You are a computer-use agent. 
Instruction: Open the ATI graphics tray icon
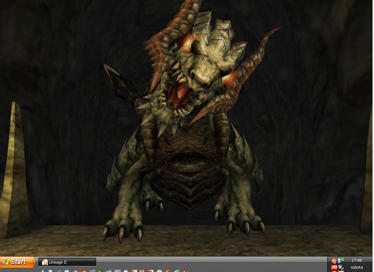pos(334,267)
